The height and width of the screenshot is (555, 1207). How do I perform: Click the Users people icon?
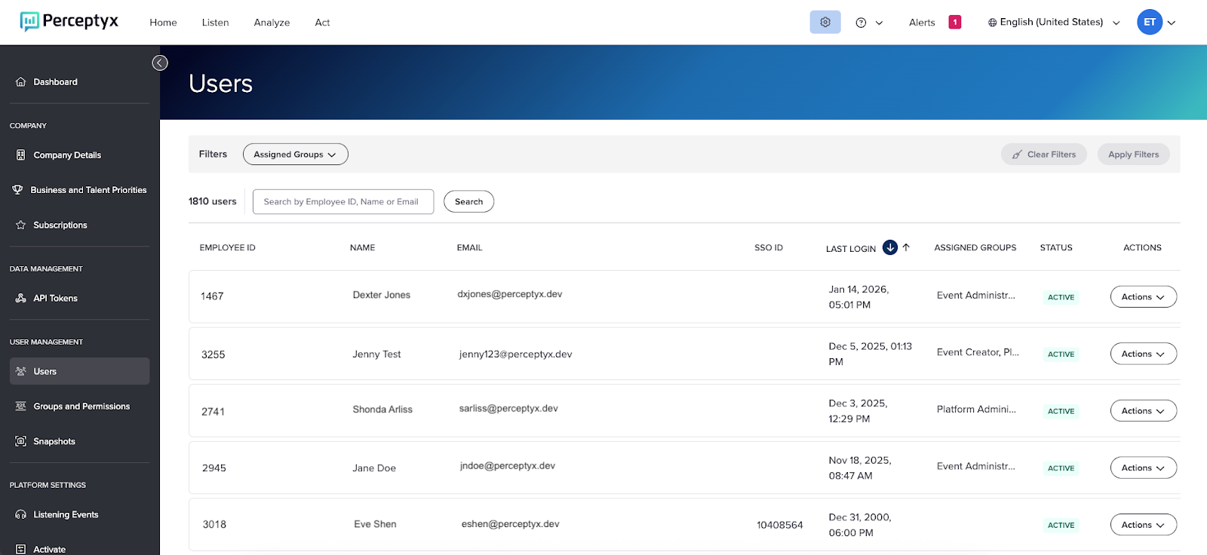click(x=20, y=372)
